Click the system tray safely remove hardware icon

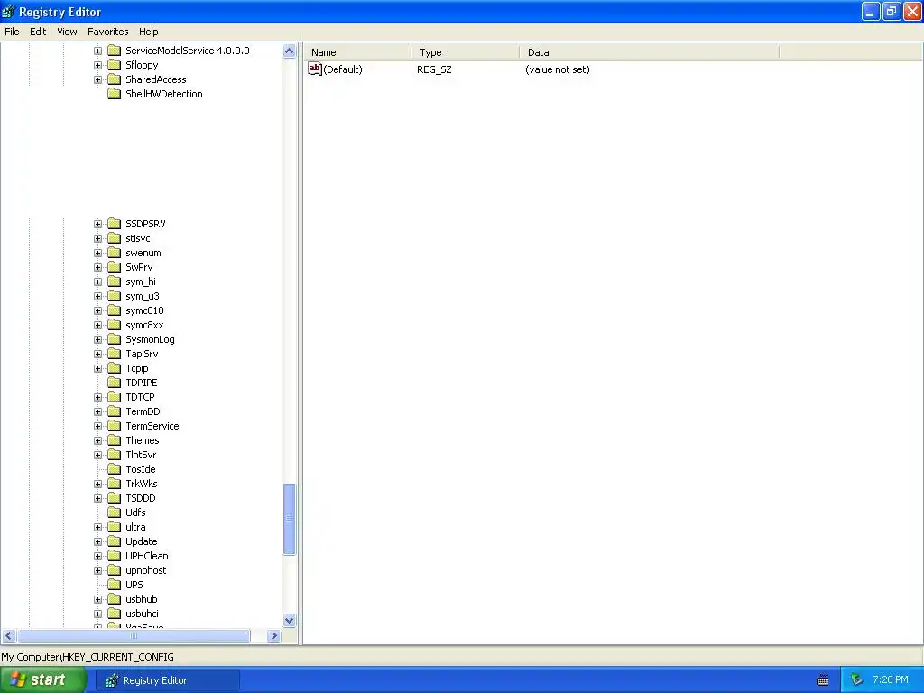tap(856, 680)
